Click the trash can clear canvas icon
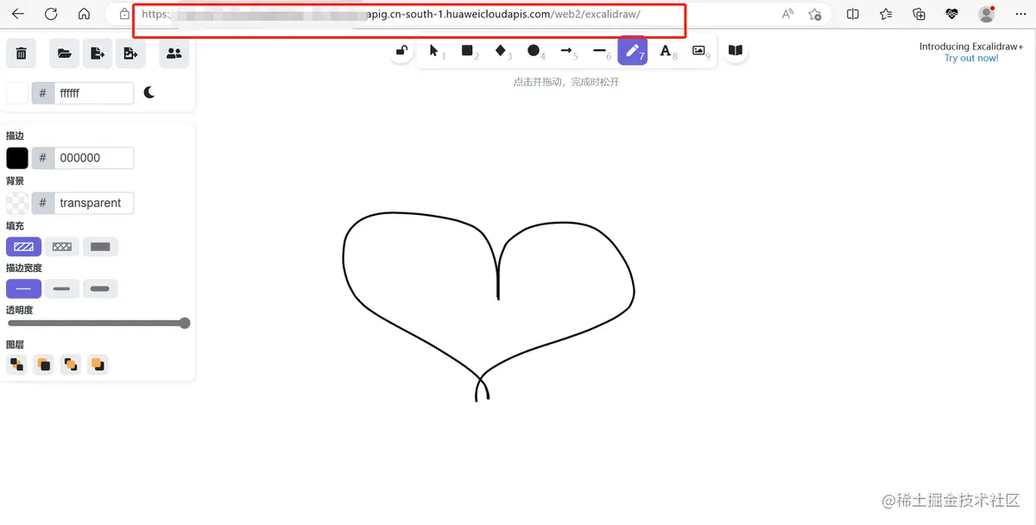The width and height of the screenshot is (1036, 525). point(21,54)
